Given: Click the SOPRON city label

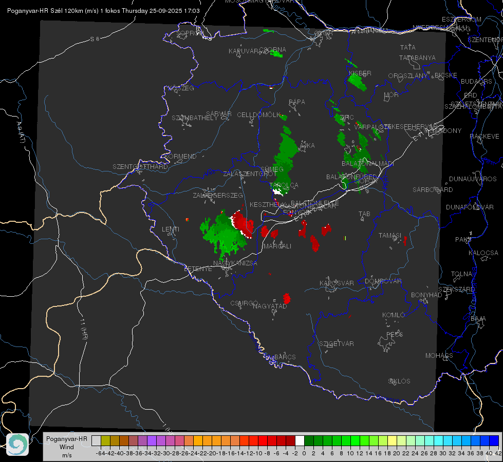Looking at the screenshot, I should click(190, 33).
